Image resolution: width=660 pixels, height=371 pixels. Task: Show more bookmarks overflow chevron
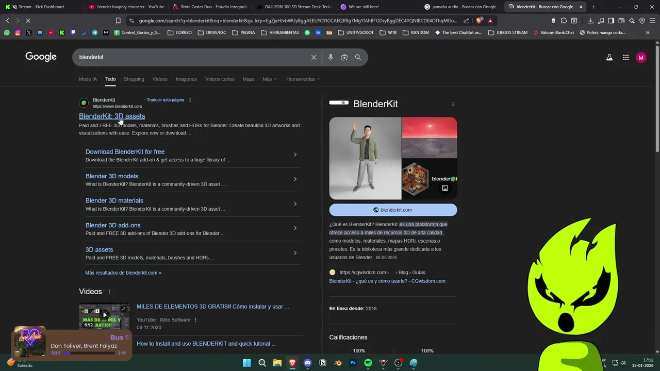(x=648, y=32)
